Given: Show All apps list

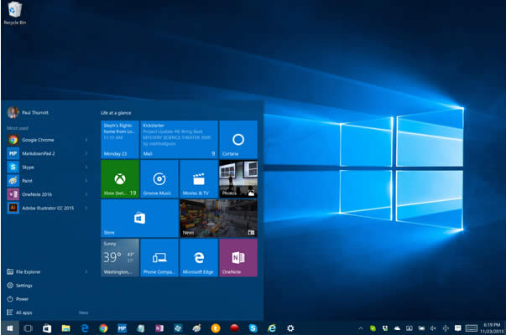Looking at the screenshot, I should (23, 312).
